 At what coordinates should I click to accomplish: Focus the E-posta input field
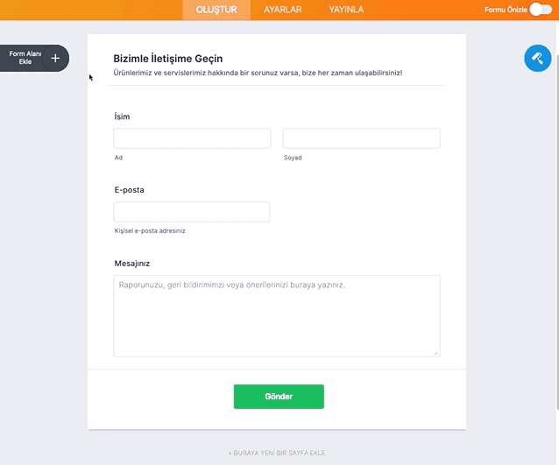(x=191, y=212)
